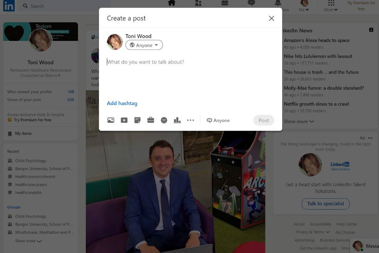The width and height of the screenshot is (379, 253).
Task: Expand the Show more news chevron
Action: tap(299, 121)
